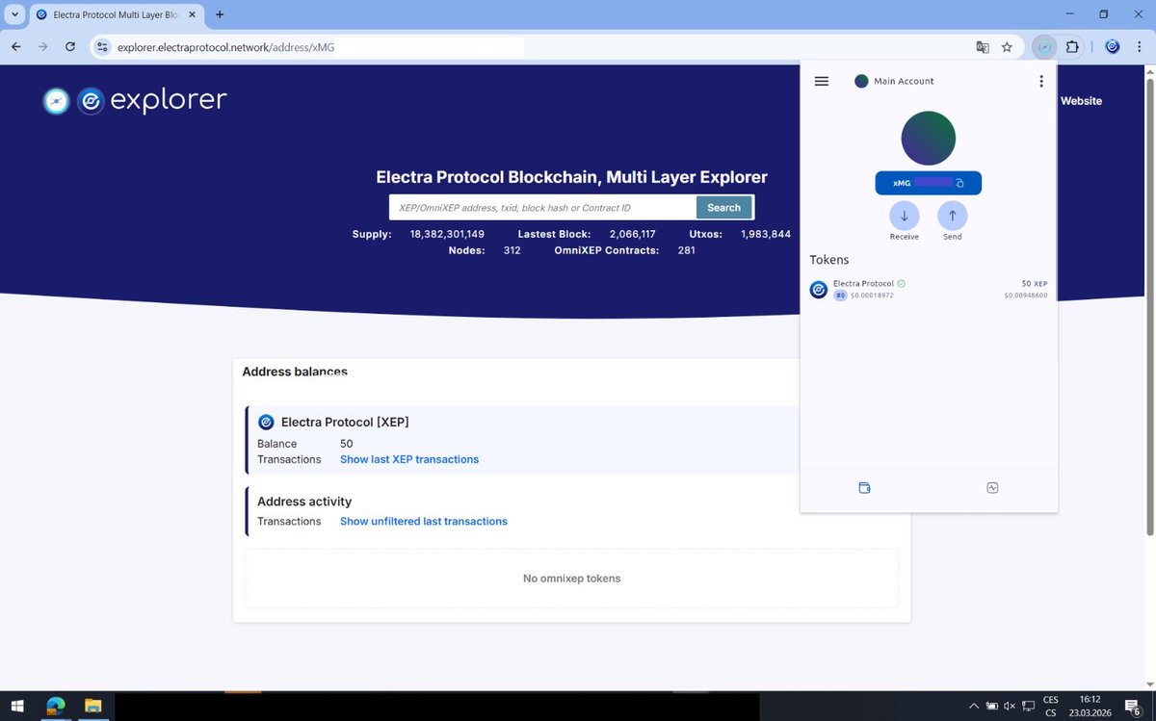Image resolution: width=1156 pixels, height=721 pixels.
Task: Click the muted volume tray icon
Action: [1010, 707]
